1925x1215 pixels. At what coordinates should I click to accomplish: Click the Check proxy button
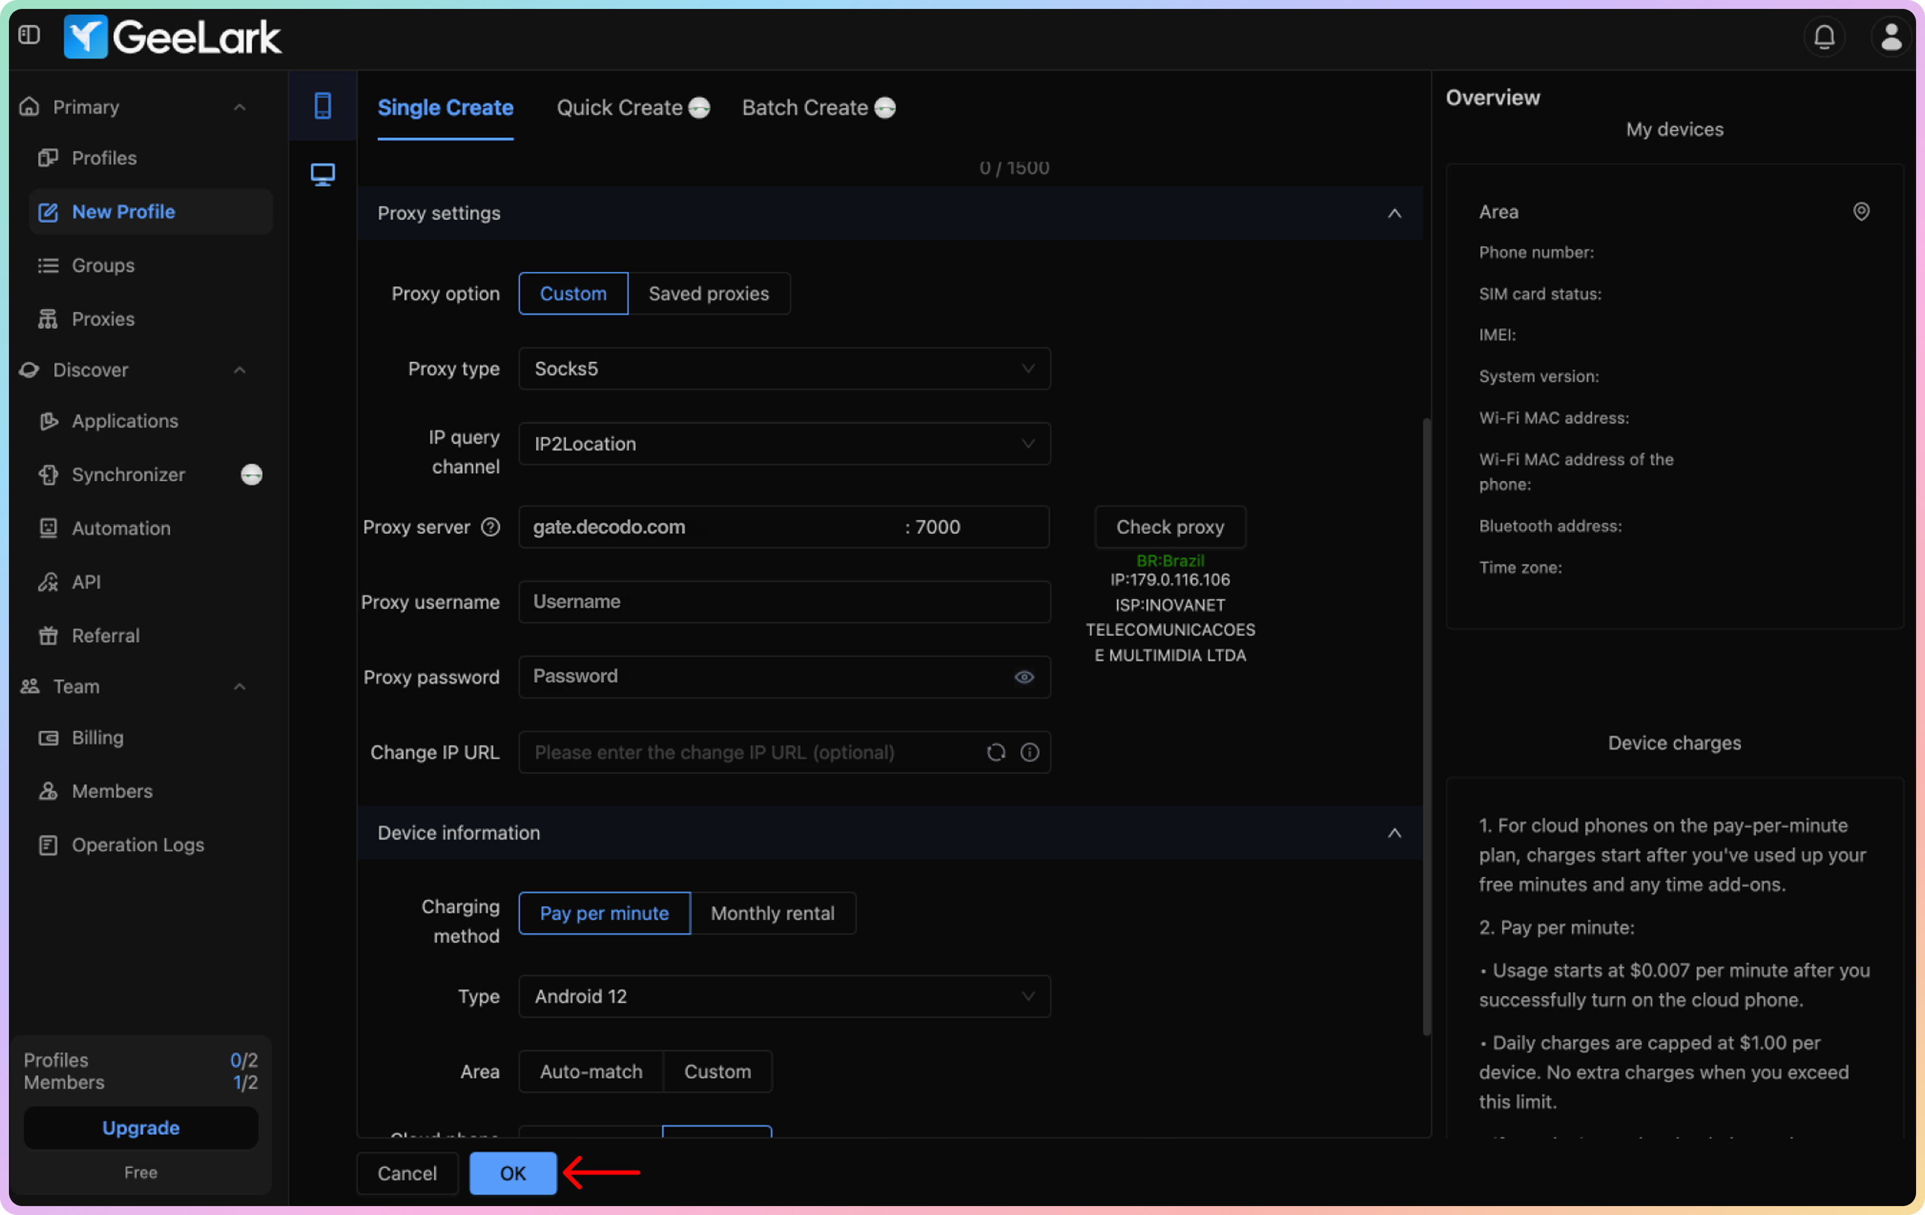coord(1170,527)
